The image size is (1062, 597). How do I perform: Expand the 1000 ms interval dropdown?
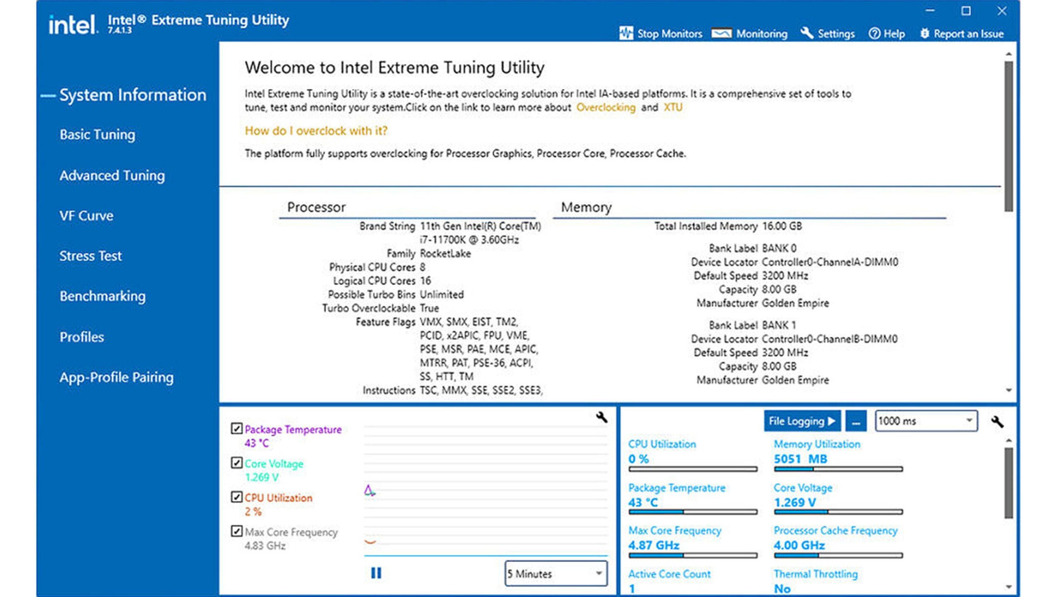(x=926, y=421)
